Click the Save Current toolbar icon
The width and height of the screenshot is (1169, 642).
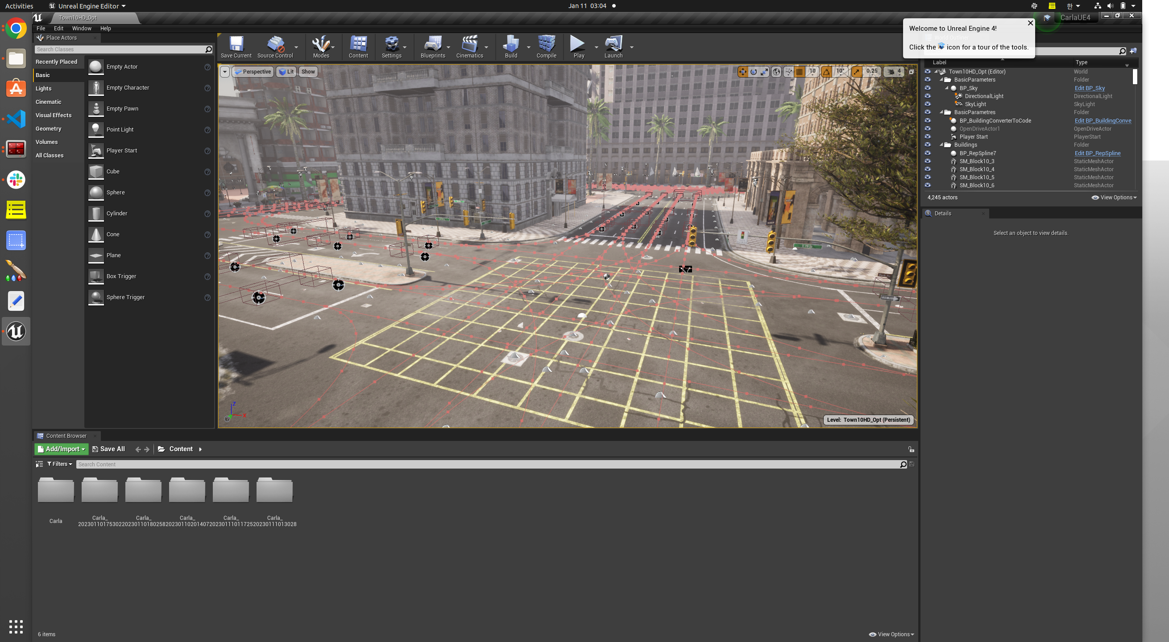(236, 47)
